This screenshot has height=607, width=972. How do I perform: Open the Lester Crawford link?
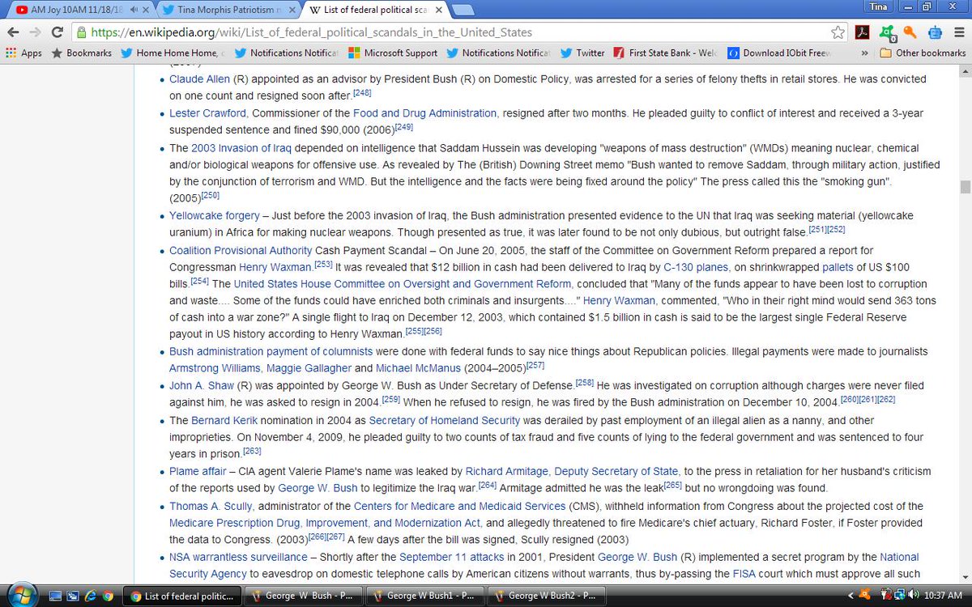(207, 113)
